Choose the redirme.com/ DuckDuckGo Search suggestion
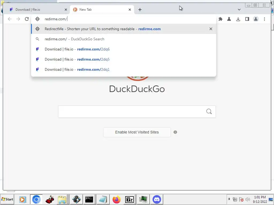The image size is (274, 205). pos(124,39)
